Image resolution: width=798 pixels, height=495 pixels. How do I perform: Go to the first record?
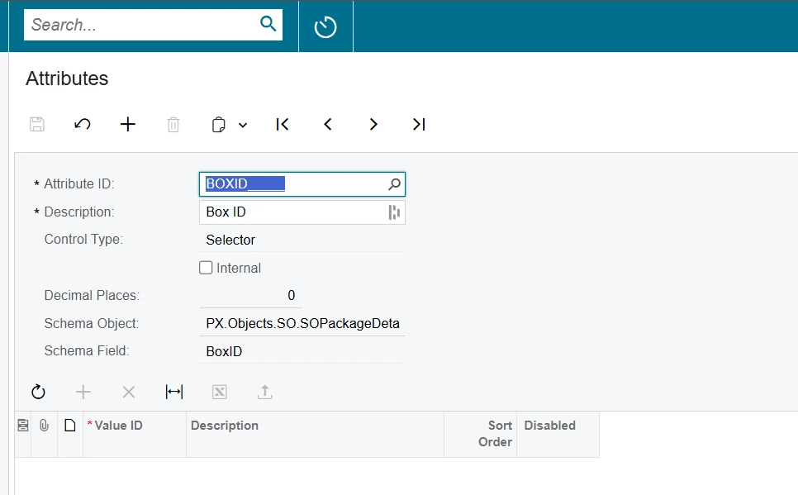pos(283,124)
